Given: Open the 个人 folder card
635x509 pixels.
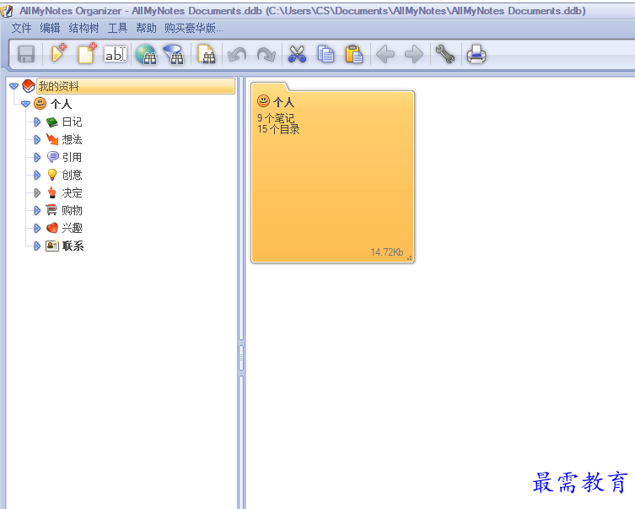Looking at the screenshot, I should [332, 173].
